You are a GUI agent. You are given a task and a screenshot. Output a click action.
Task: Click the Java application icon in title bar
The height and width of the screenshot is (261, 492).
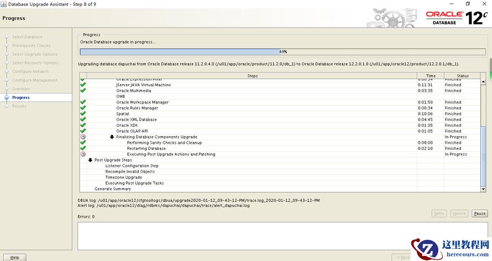coord(4,4)
